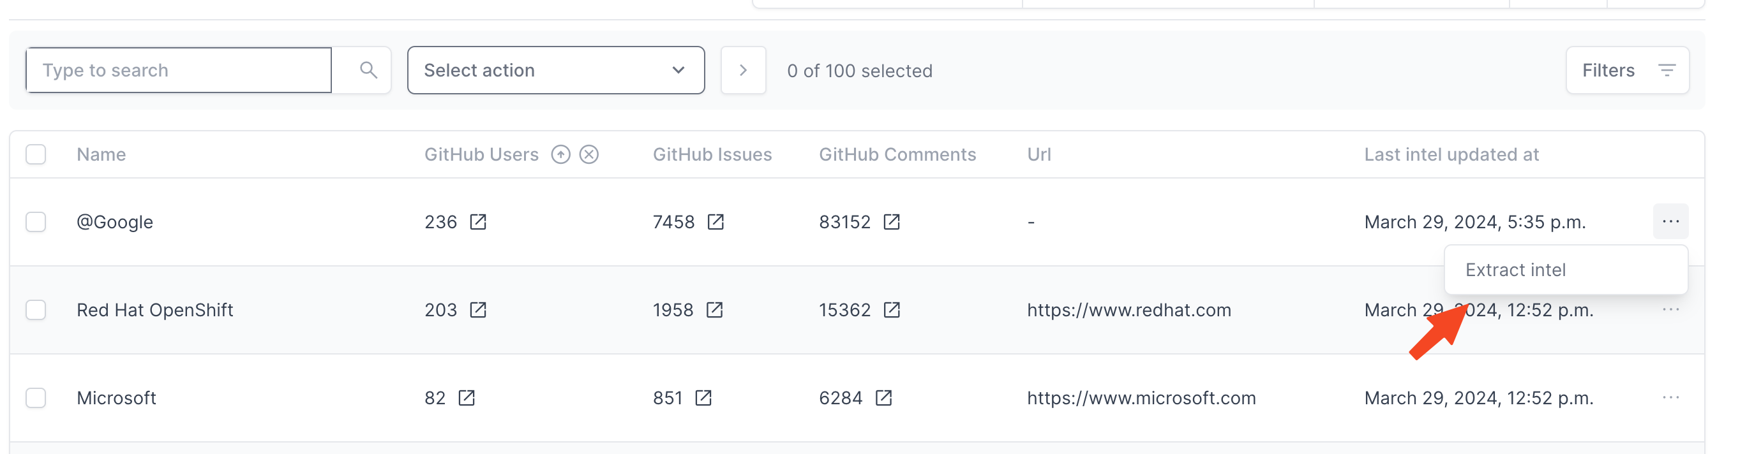Toggle the select-all header checkbox
Viewport: 1754px width, 454px height.
[x=36, y=154]
